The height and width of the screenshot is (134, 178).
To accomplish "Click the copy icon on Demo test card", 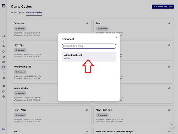I will point(87,23).
